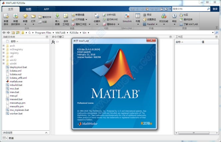Click Clear Commands (清除命令)
Screen dimensions: 221x142
coord(109,24)
